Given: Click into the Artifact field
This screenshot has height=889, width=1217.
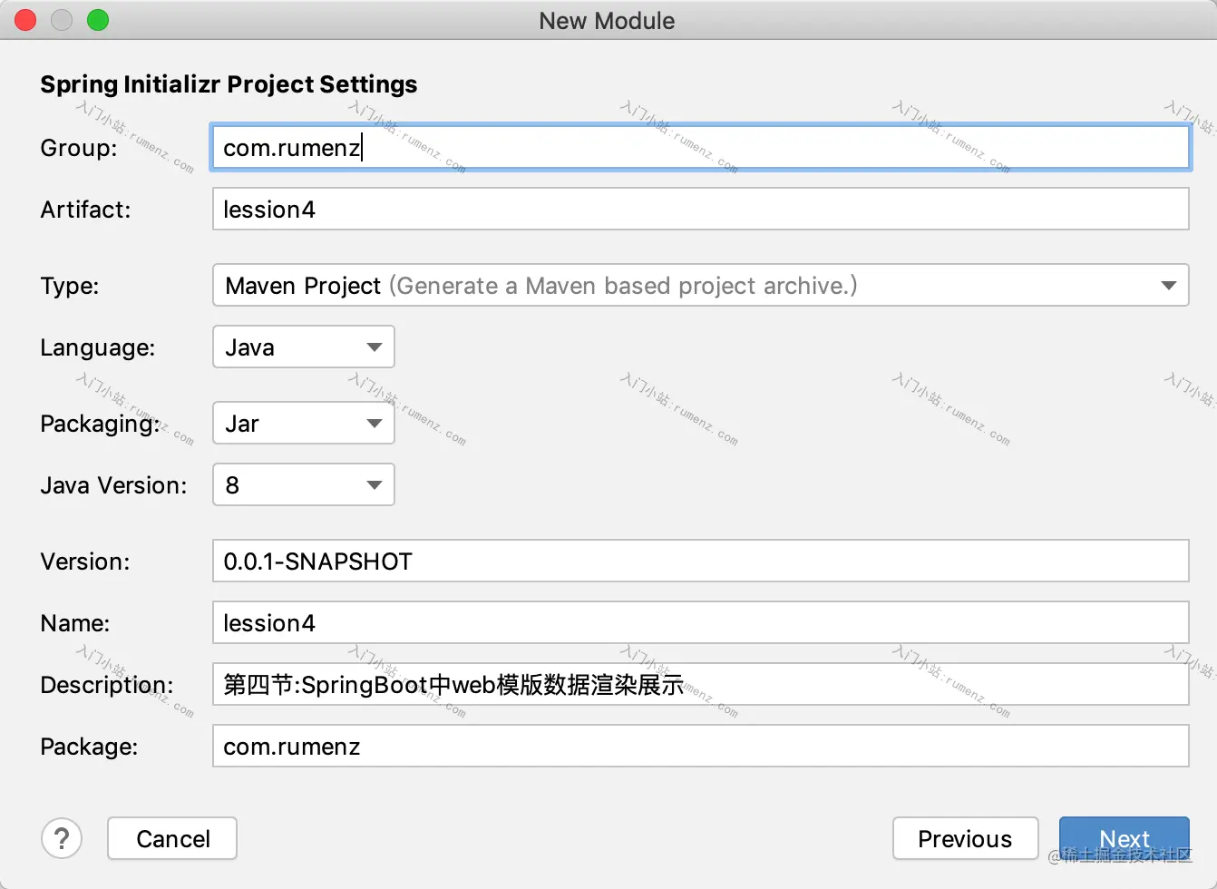Looking at the screenshot, I should (700, 209).
